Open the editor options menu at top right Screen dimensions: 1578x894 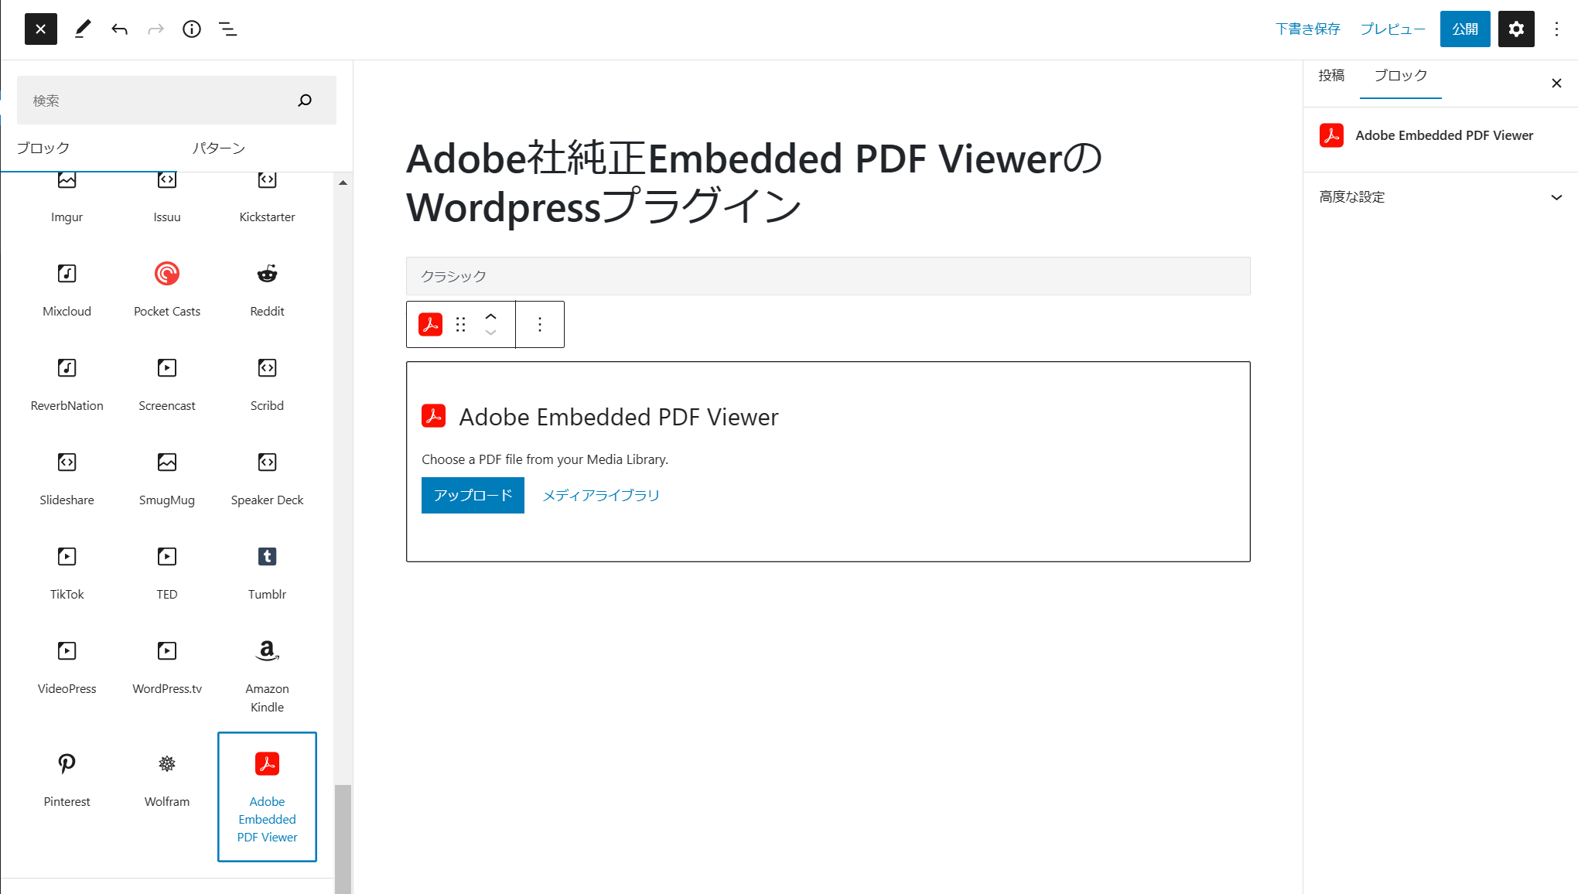[x=1556, y=29]
